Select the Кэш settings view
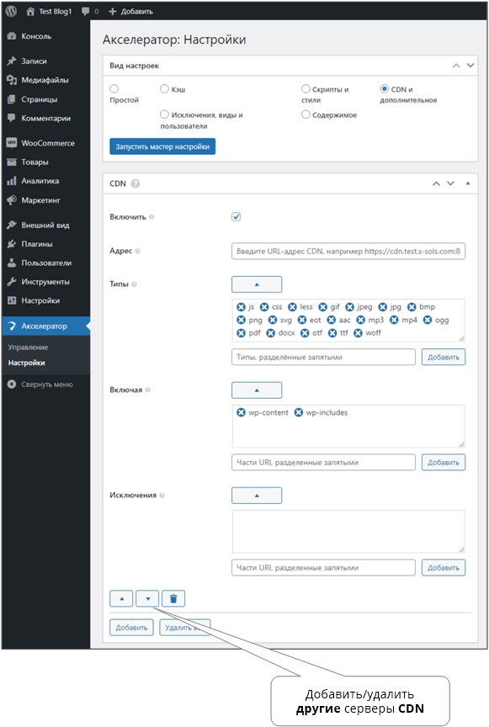 click(x=164, y=88)
